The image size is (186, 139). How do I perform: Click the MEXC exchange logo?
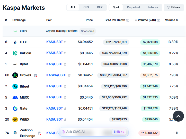click(x=15, y=98)
